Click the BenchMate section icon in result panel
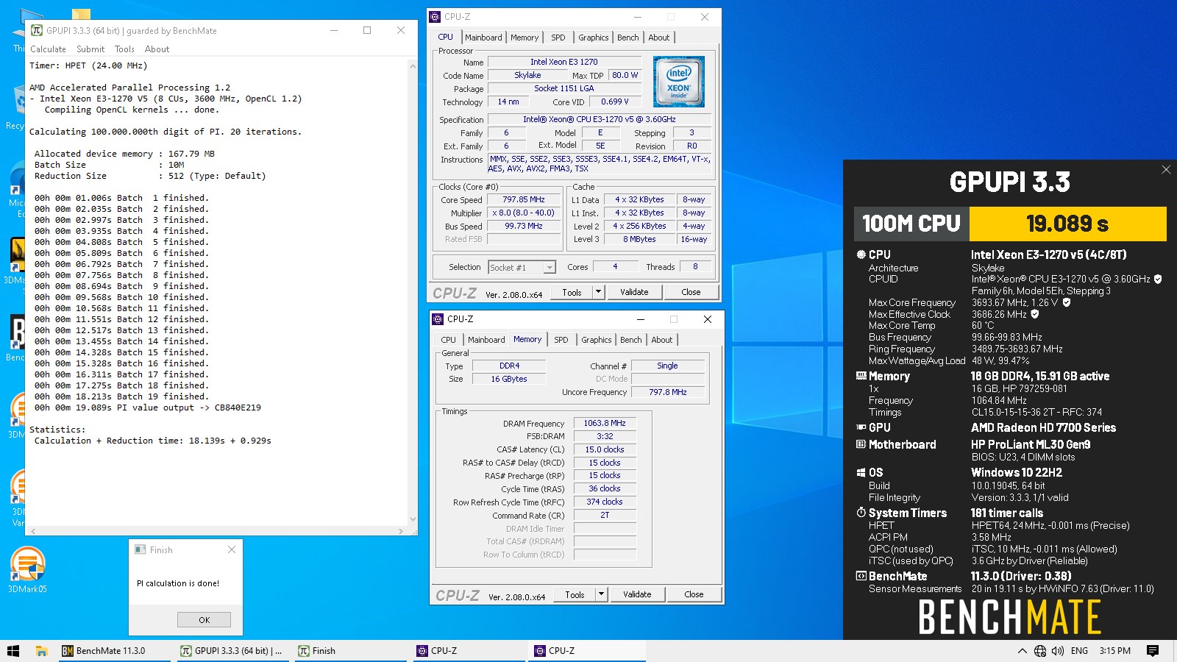Screen dimensions: 1177x662 point(861,576)
